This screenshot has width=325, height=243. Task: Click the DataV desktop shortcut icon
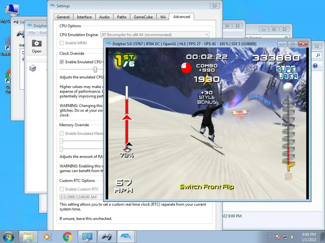coord(8,43)
